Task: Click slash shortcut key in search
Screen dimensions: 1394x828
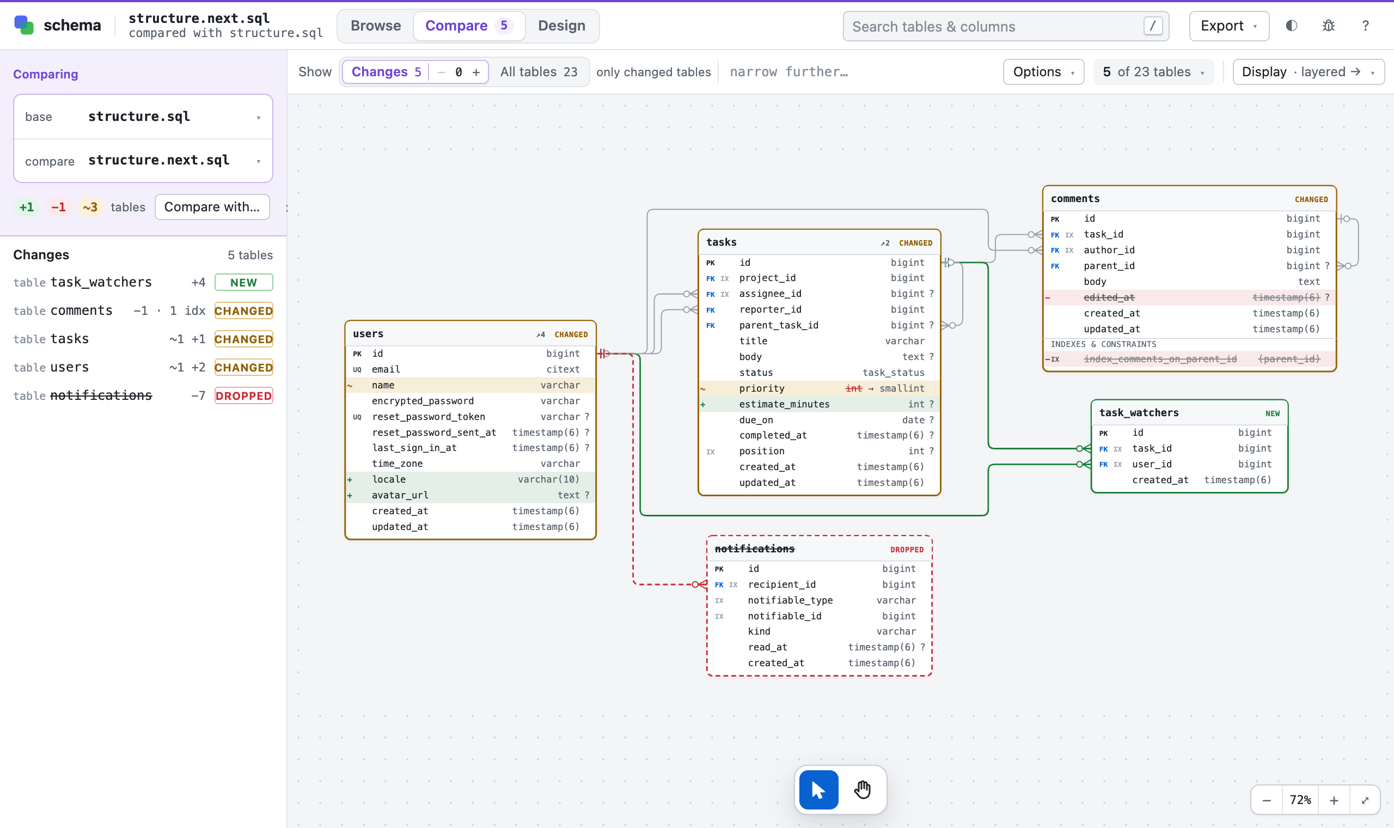Action: tap(1153, 26)
